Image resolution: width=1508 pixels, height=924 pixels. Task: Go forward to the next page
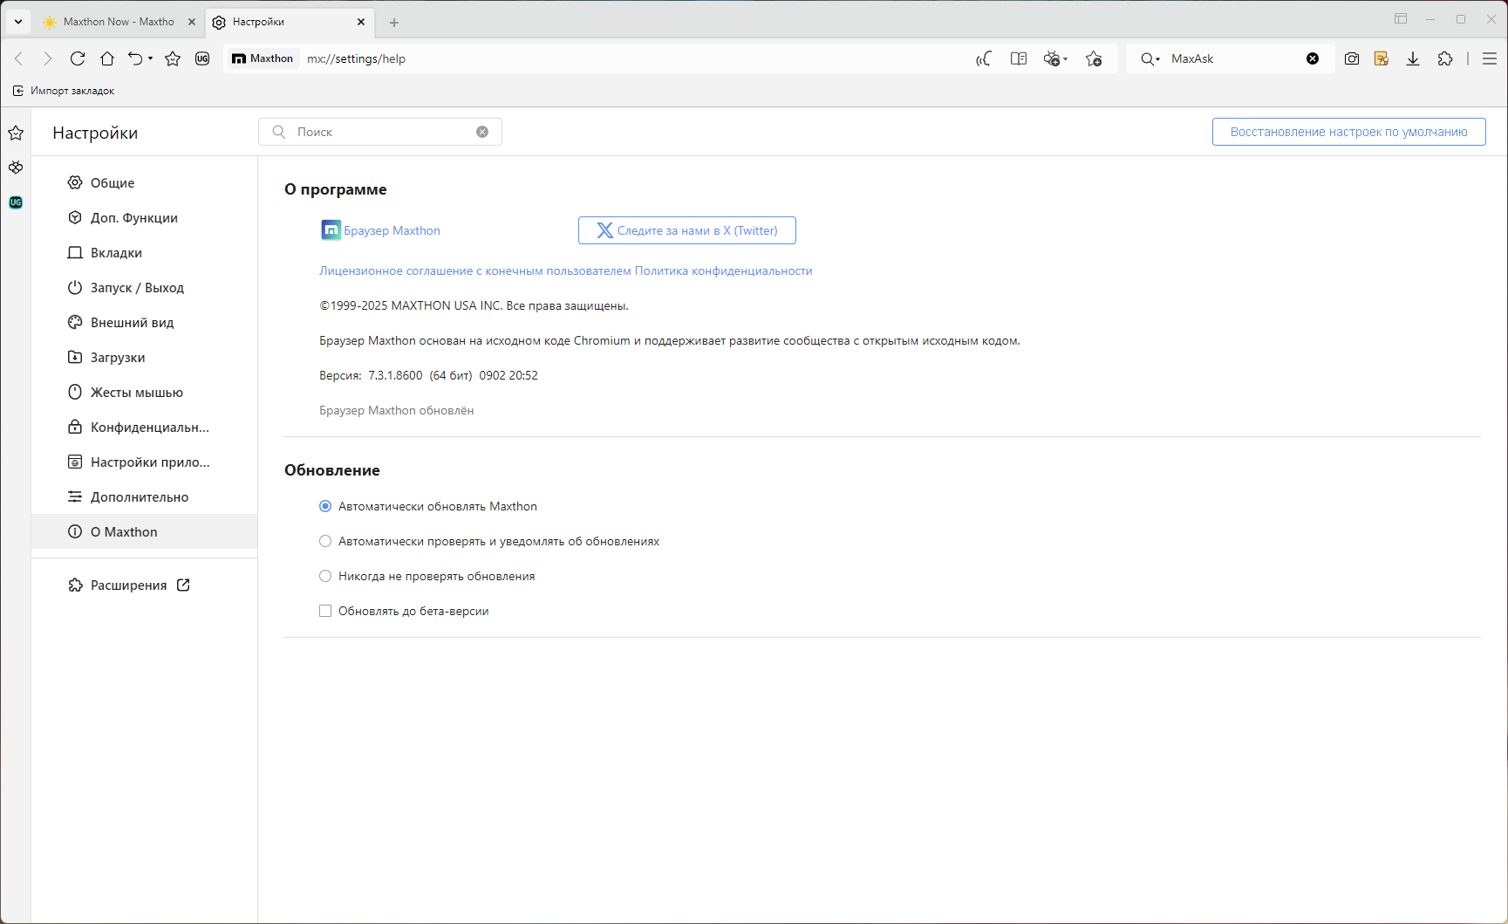point(48,58)
